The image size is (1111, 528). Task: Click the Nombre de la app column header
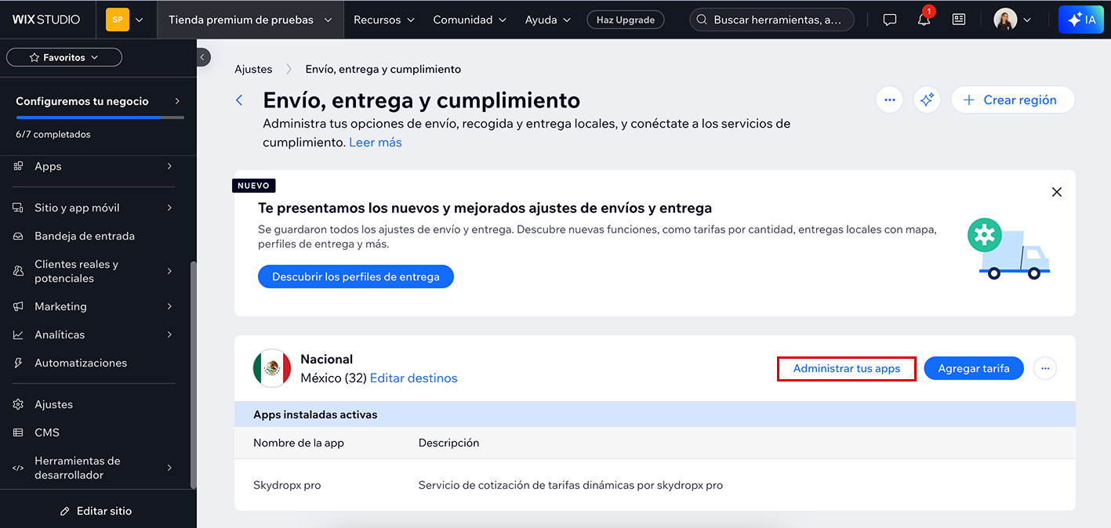click(299, 443)
